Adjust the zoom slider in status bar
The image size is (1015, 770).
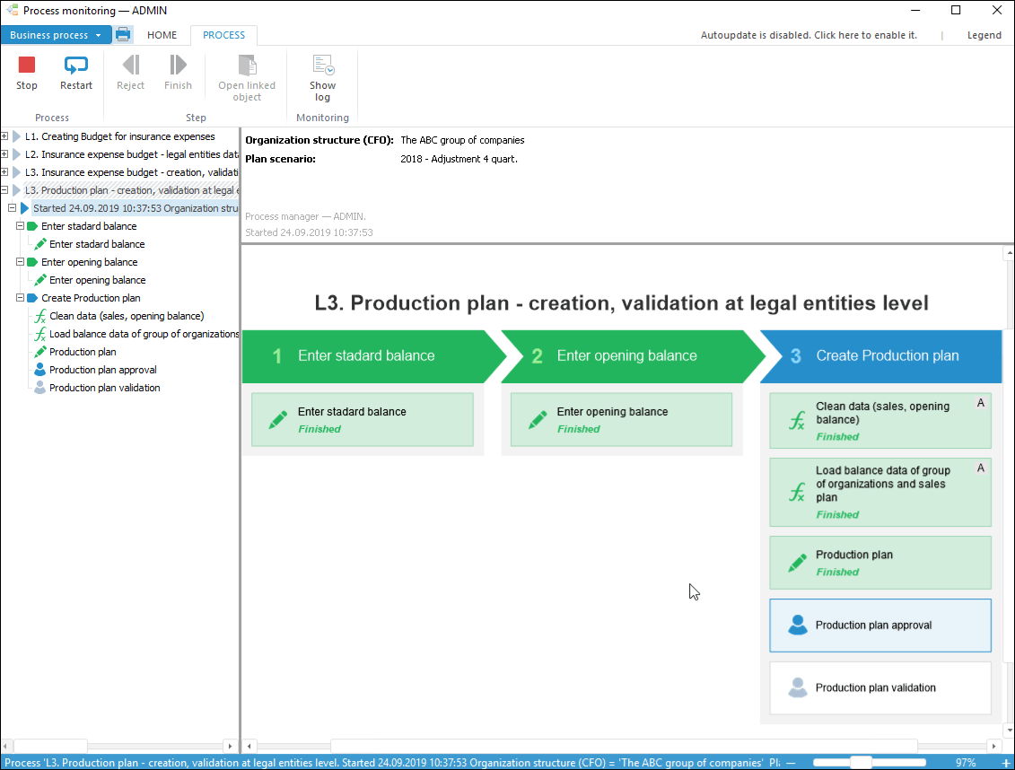pos(861,763)
